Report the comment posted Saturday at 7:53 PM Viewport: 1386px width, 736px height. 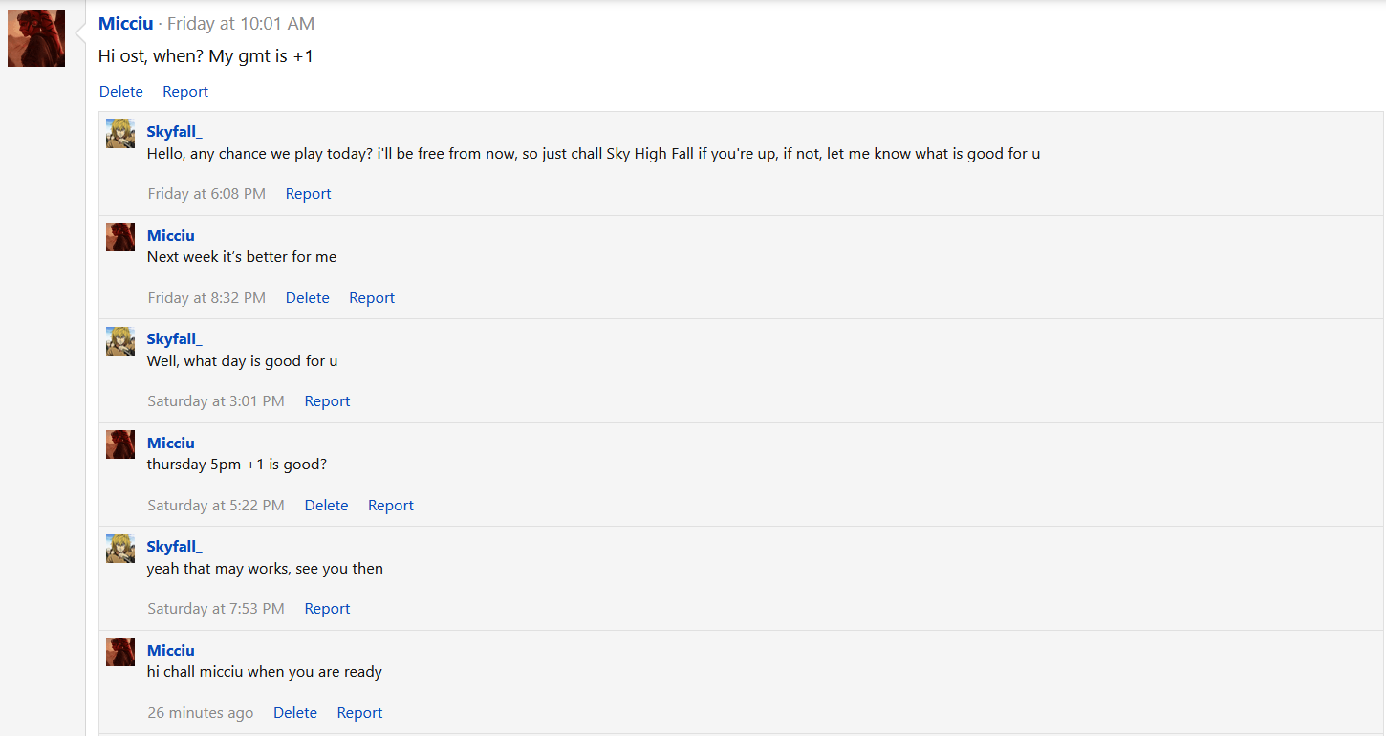327,609
